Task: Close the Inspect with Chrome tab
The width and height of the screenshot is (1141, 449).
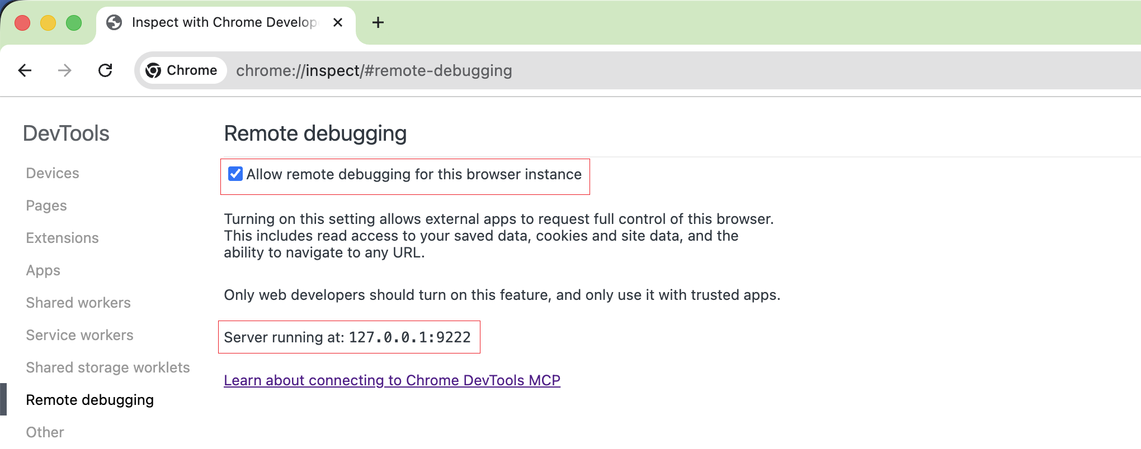Action: (x=338, y=22)
